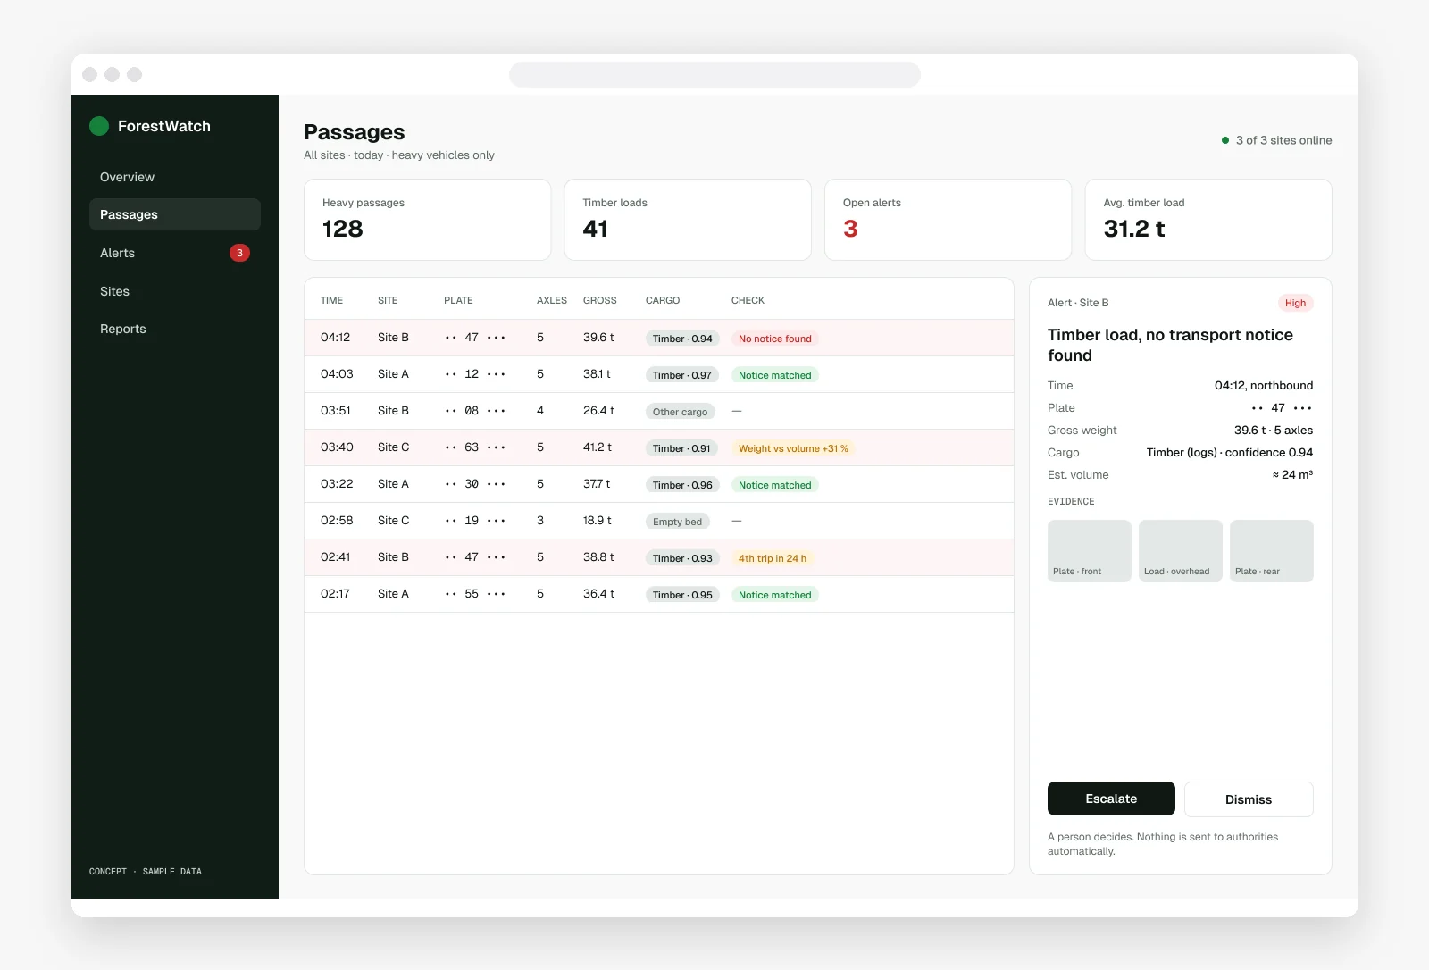The image size is (1429, 970).
Task: Open the Open alerts card
Action: pyautogui.click(x=948, y=220)
